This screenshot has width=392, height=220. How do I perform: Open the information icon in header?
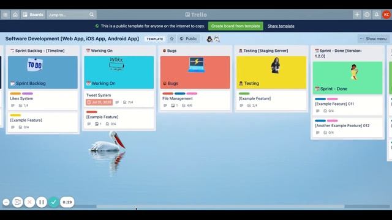point(367,15)
